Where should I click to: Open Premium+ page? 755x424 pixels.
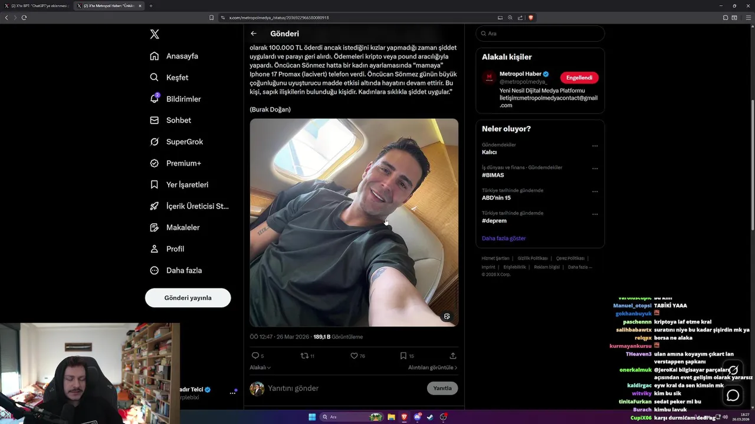pyautogui.click(x=175, y=163)
